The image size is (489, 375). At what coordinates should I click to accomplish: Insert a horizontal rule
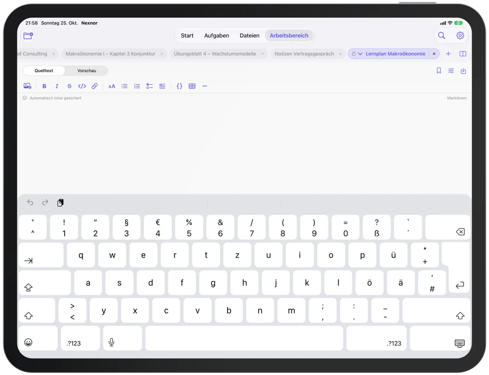click(x=205, y=86)
